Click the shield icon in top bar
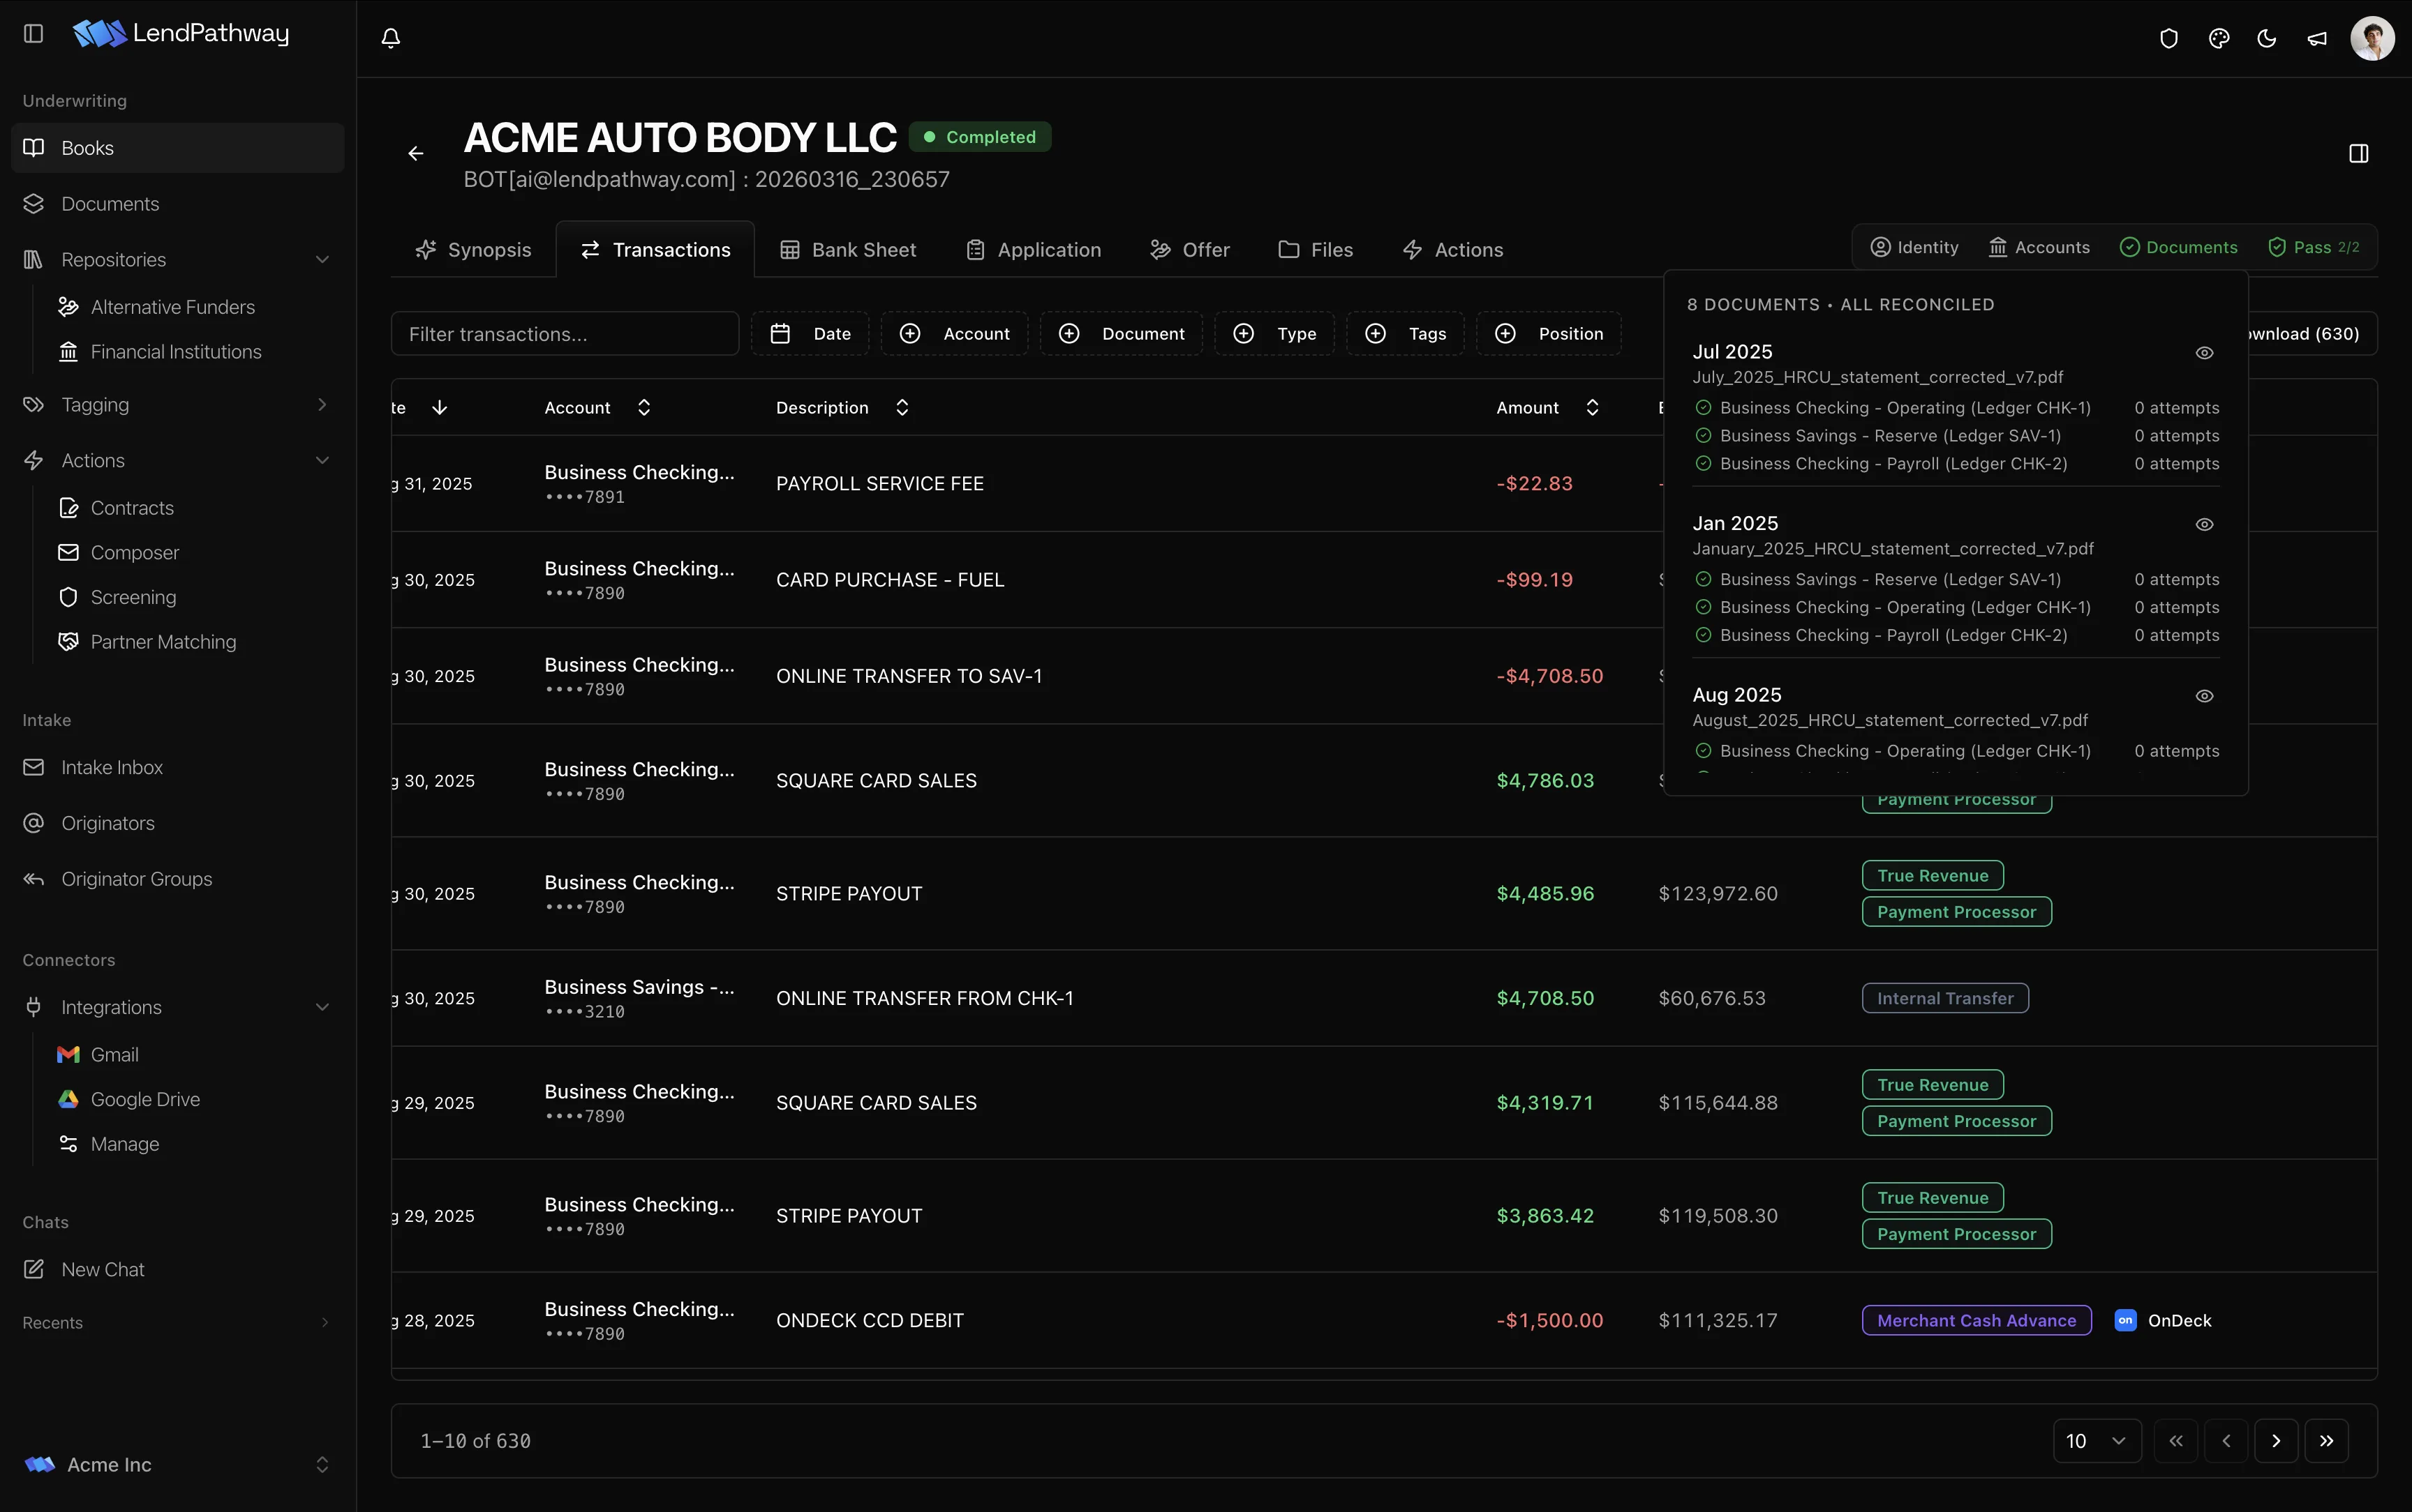 point(2168,38)
